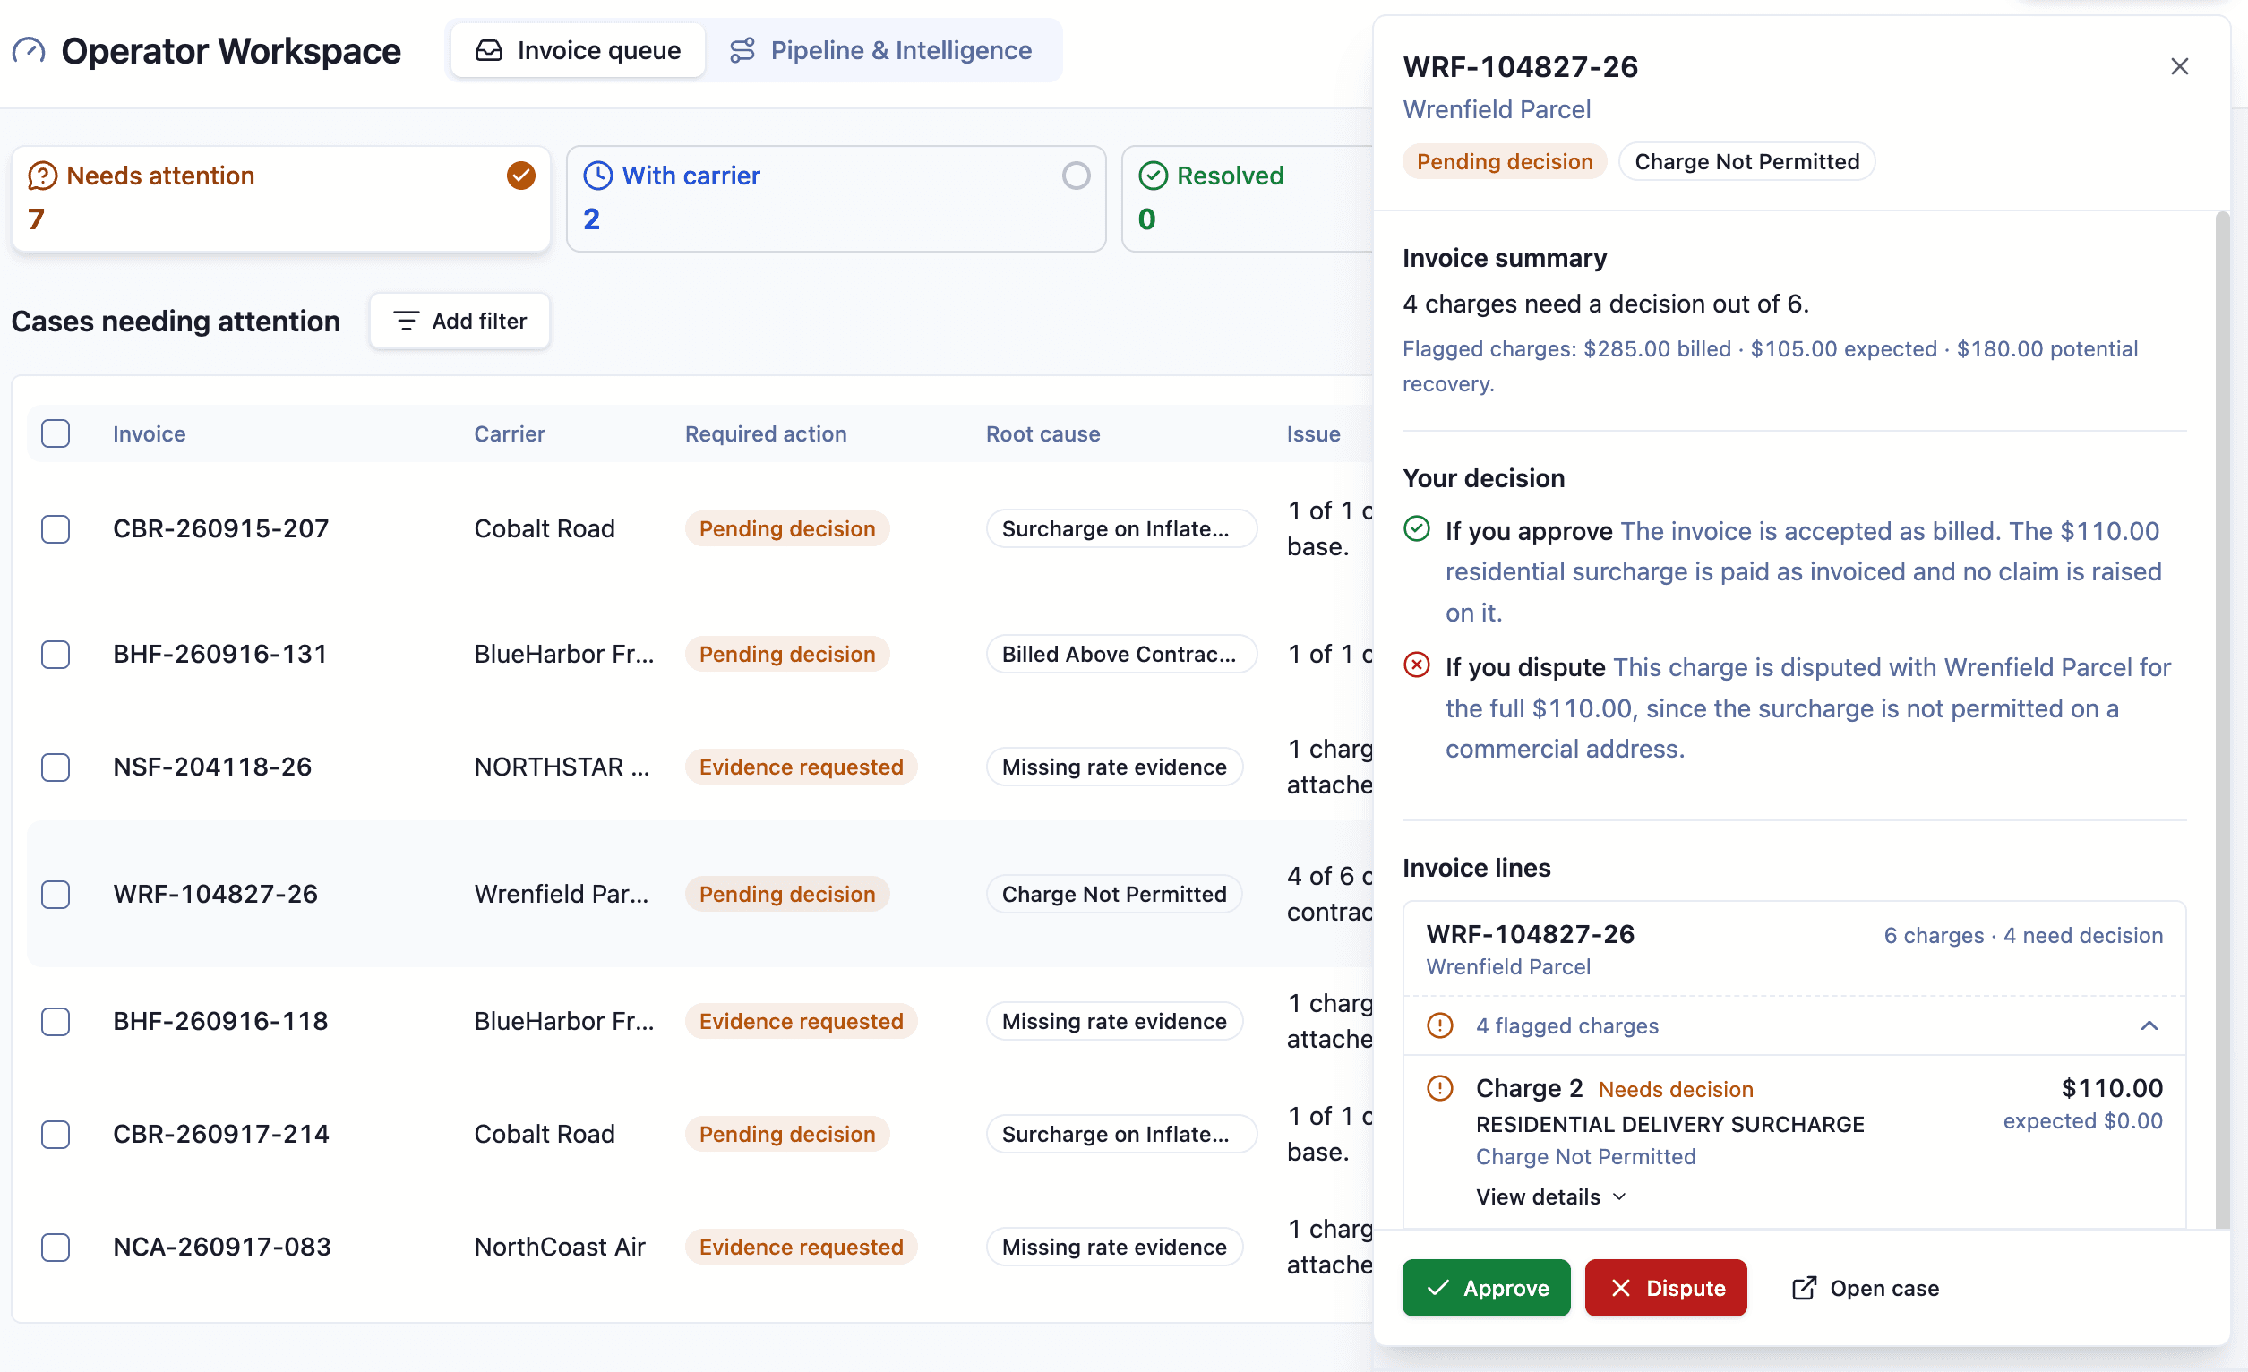Viewport: 2248px width, 1372px height.
Task: Open the Add filter dropdown
Action: [459, 322]
